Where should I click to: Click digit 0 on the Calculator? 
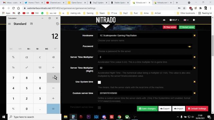click(x=27, y=109)
